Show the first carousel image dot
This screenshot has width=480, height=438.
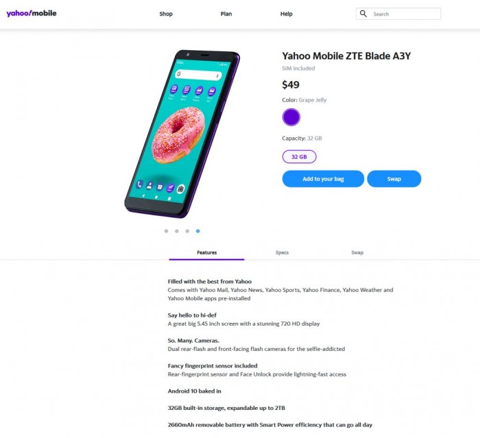(166, 231)
